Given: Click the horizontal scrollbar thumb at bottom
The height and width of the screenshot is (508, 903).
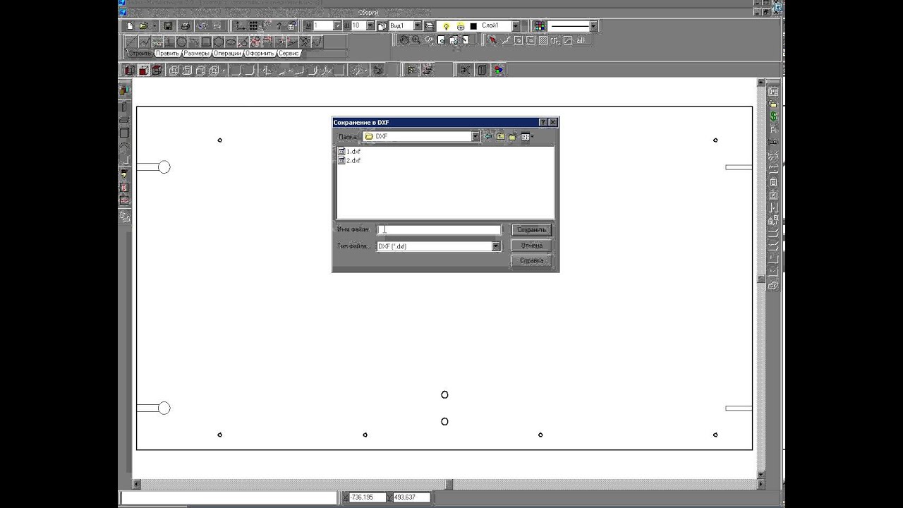Looking at the screenshot, I should (x=449, y=484).
